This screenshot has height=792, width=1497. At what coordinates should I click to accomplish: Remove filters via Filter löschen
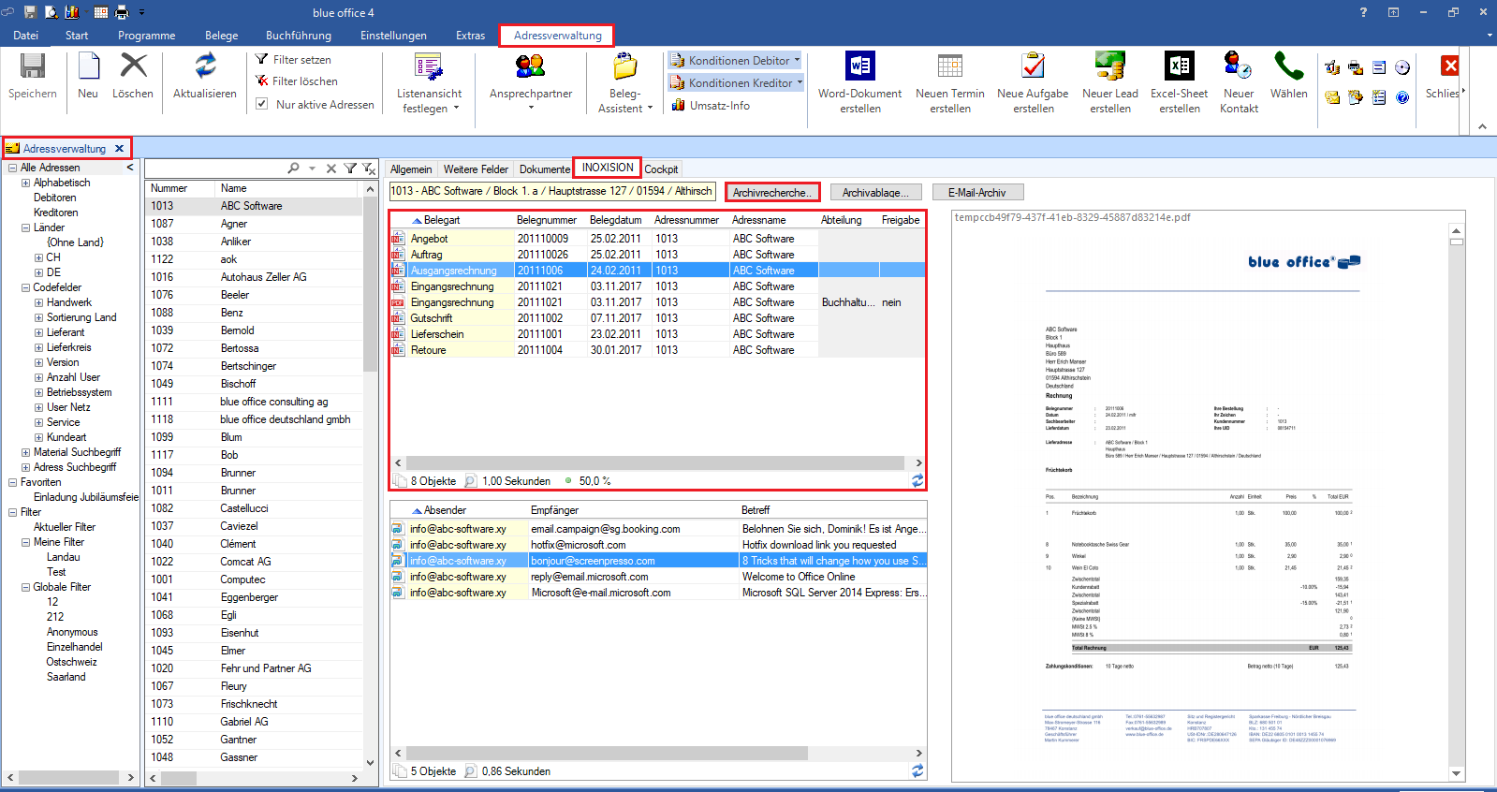[x=297, y=81]
